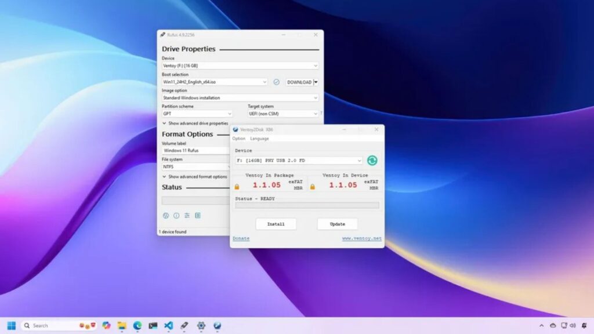Open the Rufus Device dropdown

coord(240,66)
